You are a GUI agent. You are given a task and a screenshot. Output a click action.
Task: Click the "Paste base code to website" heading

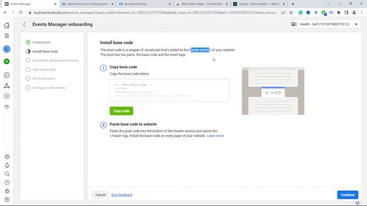pos(133,124)
